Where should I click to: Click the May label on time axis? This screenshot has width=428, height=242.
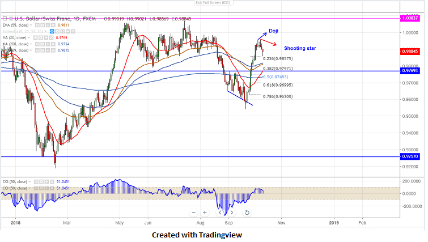(x=120, y=223)
